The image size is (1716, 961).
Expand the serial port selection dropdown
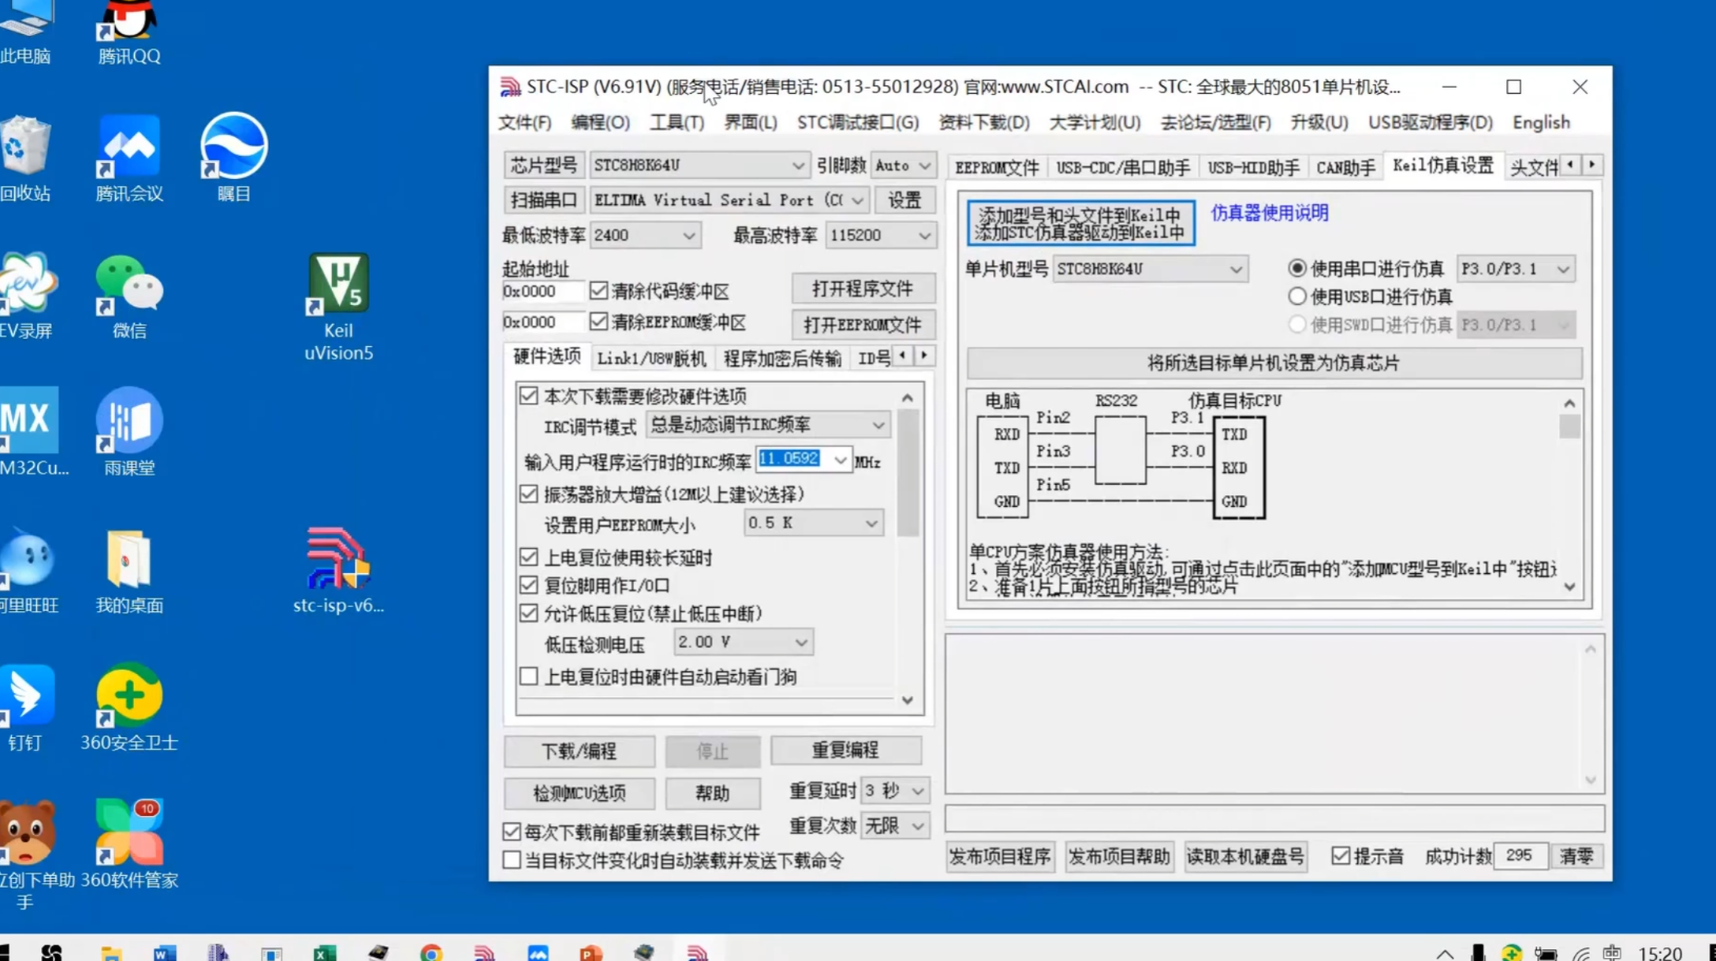(729, 200)
